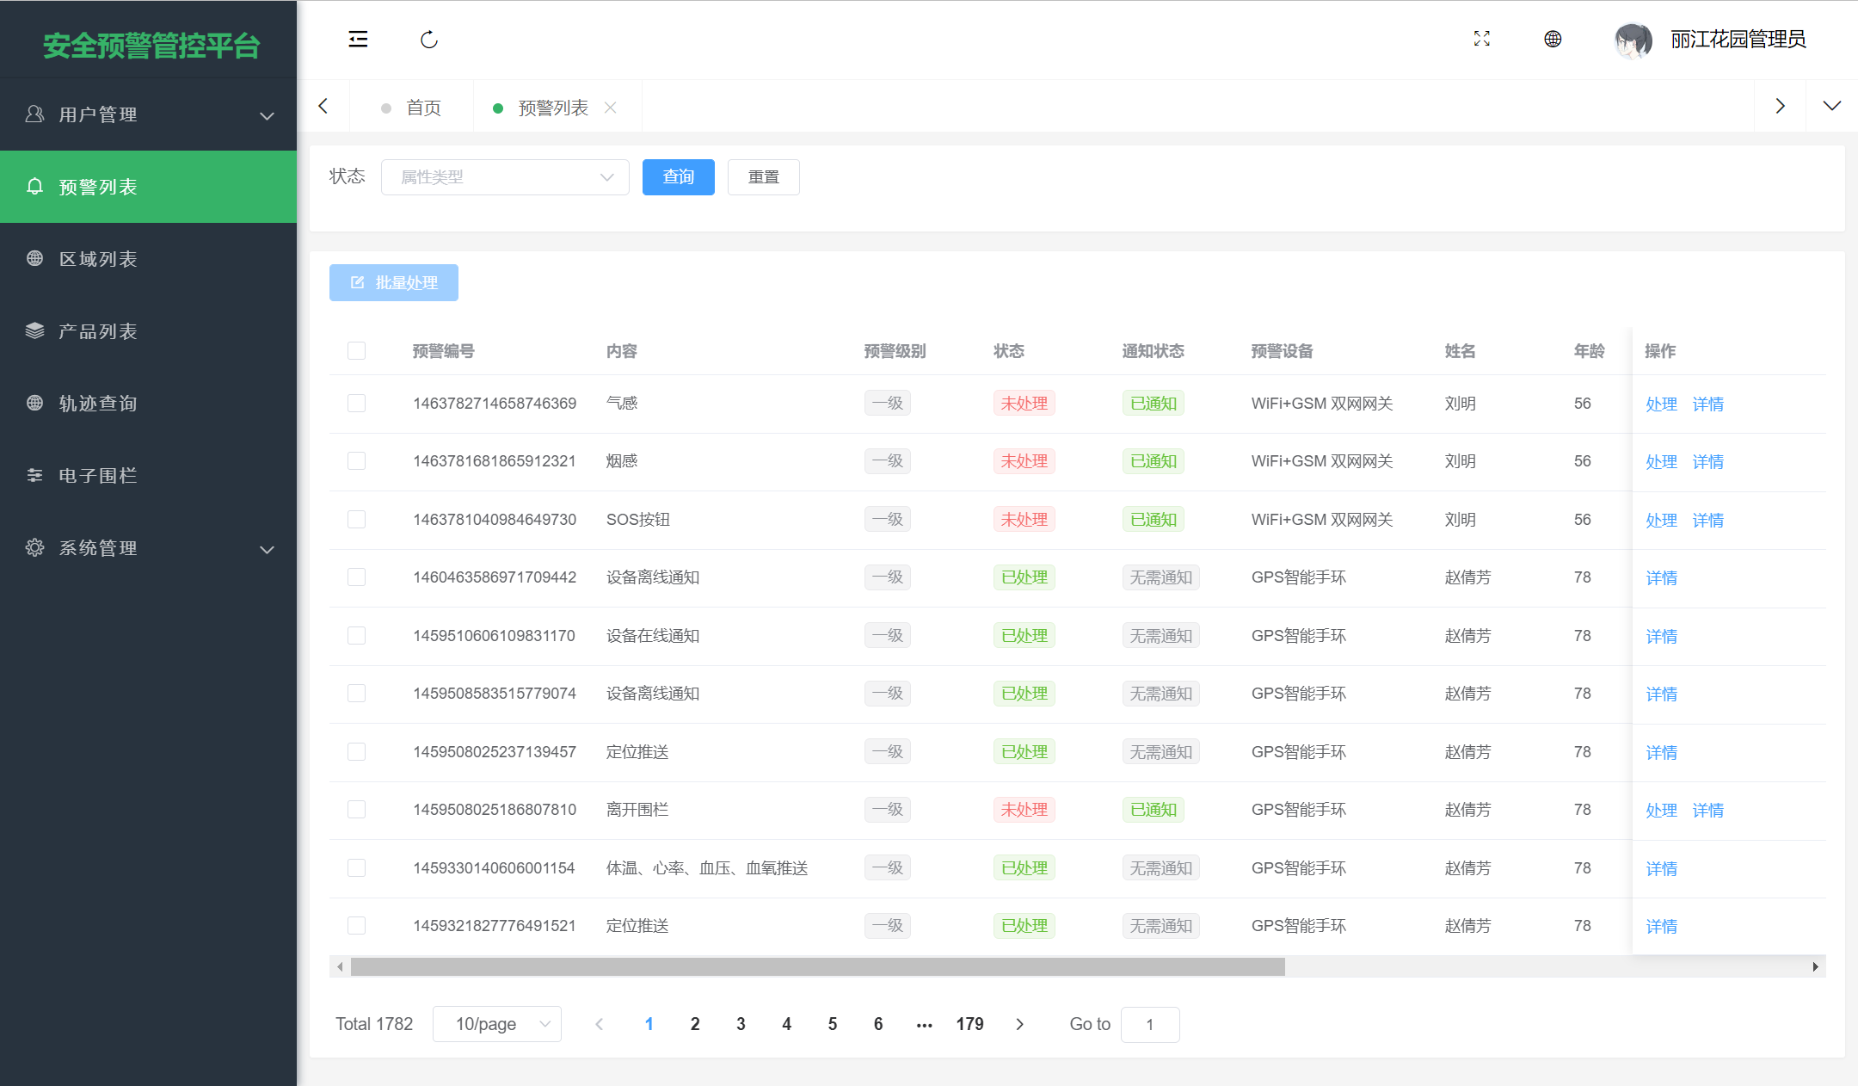Click 处理 on the 烟感 alert row
The width and height of the screenshot is (1858, 1086).
point(1661,461)
